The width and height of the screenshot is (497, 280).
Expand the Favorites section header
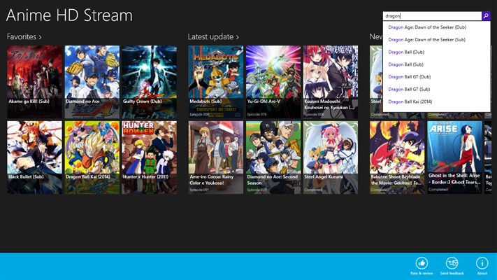[24, 37]
